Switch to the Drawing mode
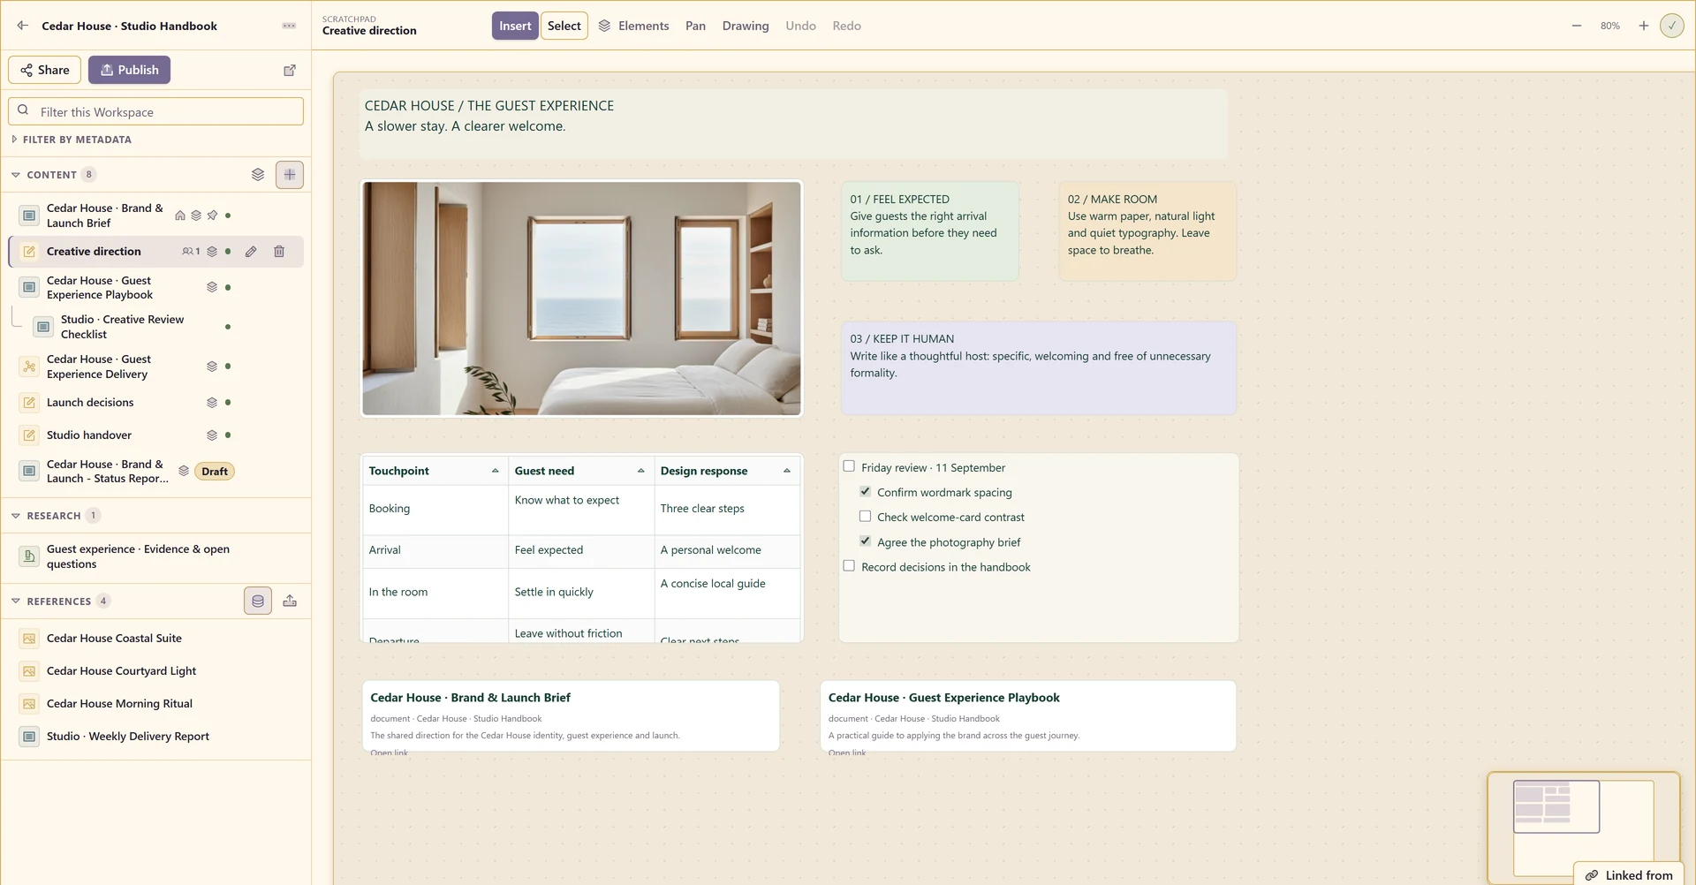Screen dimensions: 1696x885 coord(746,26)
